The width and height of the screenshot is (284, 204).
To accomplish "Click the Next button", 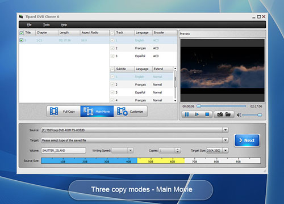I will 247,141.
